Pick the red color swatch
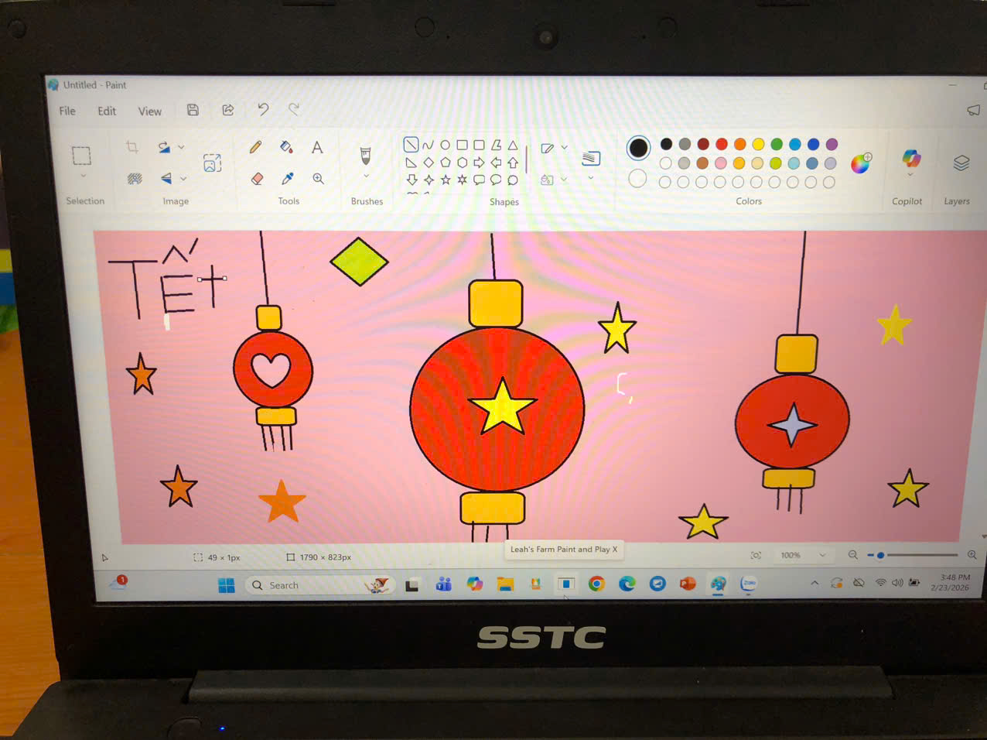Viewport: 987px width, 740px height. pos(722,144)
